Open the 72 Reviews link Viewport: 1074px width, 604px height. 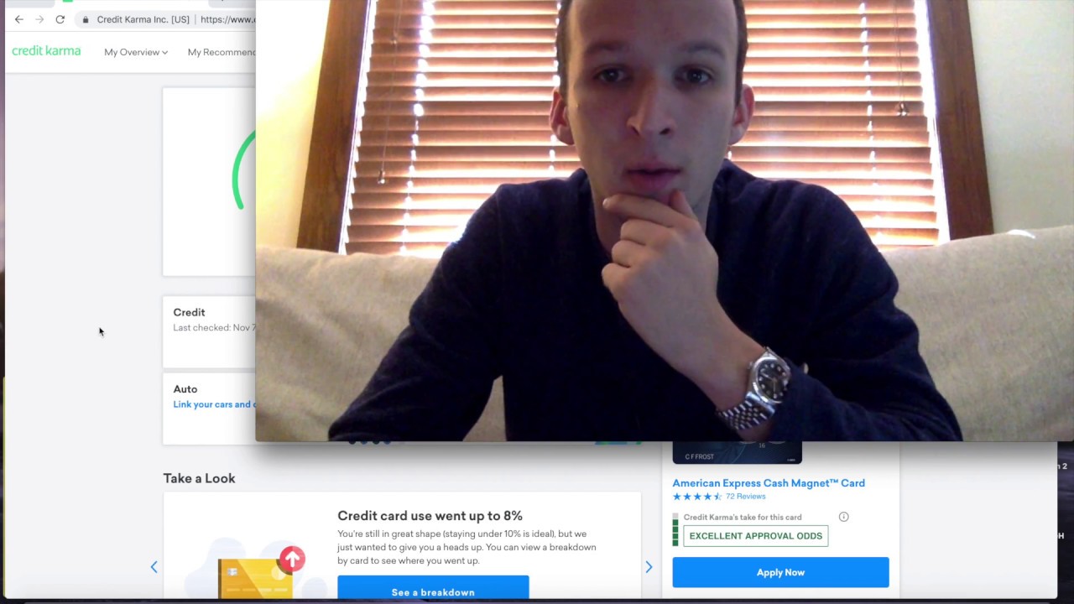(x=746, y=497)
